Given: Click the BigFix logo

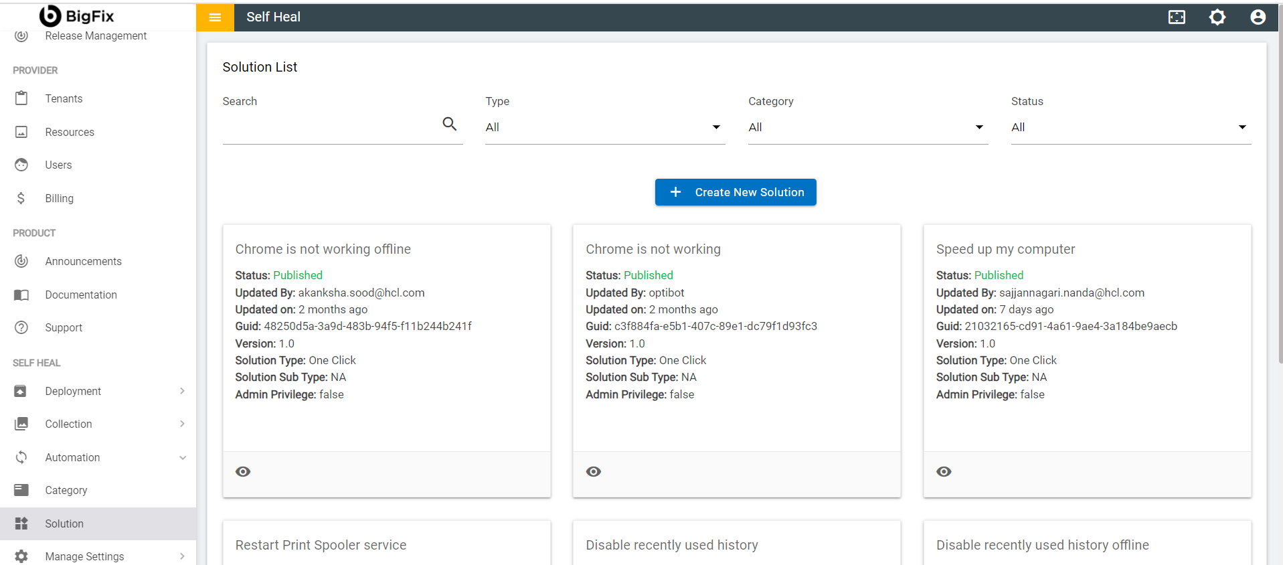Looking at the screenshot, I should [77, 16].
